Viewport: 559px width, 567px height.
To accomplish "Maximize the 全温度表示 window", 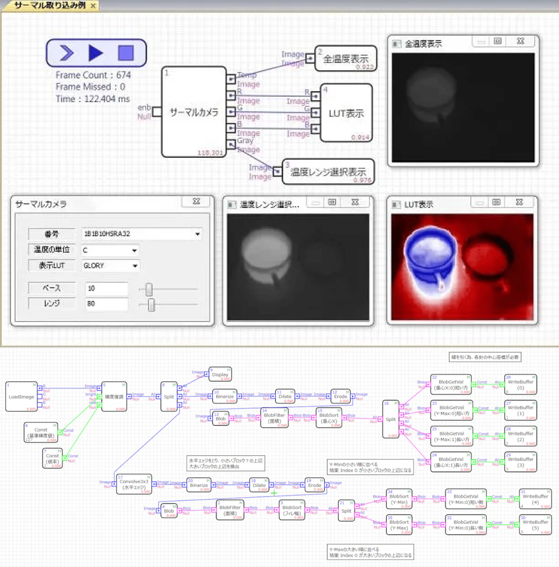I will tap(497, 41).
